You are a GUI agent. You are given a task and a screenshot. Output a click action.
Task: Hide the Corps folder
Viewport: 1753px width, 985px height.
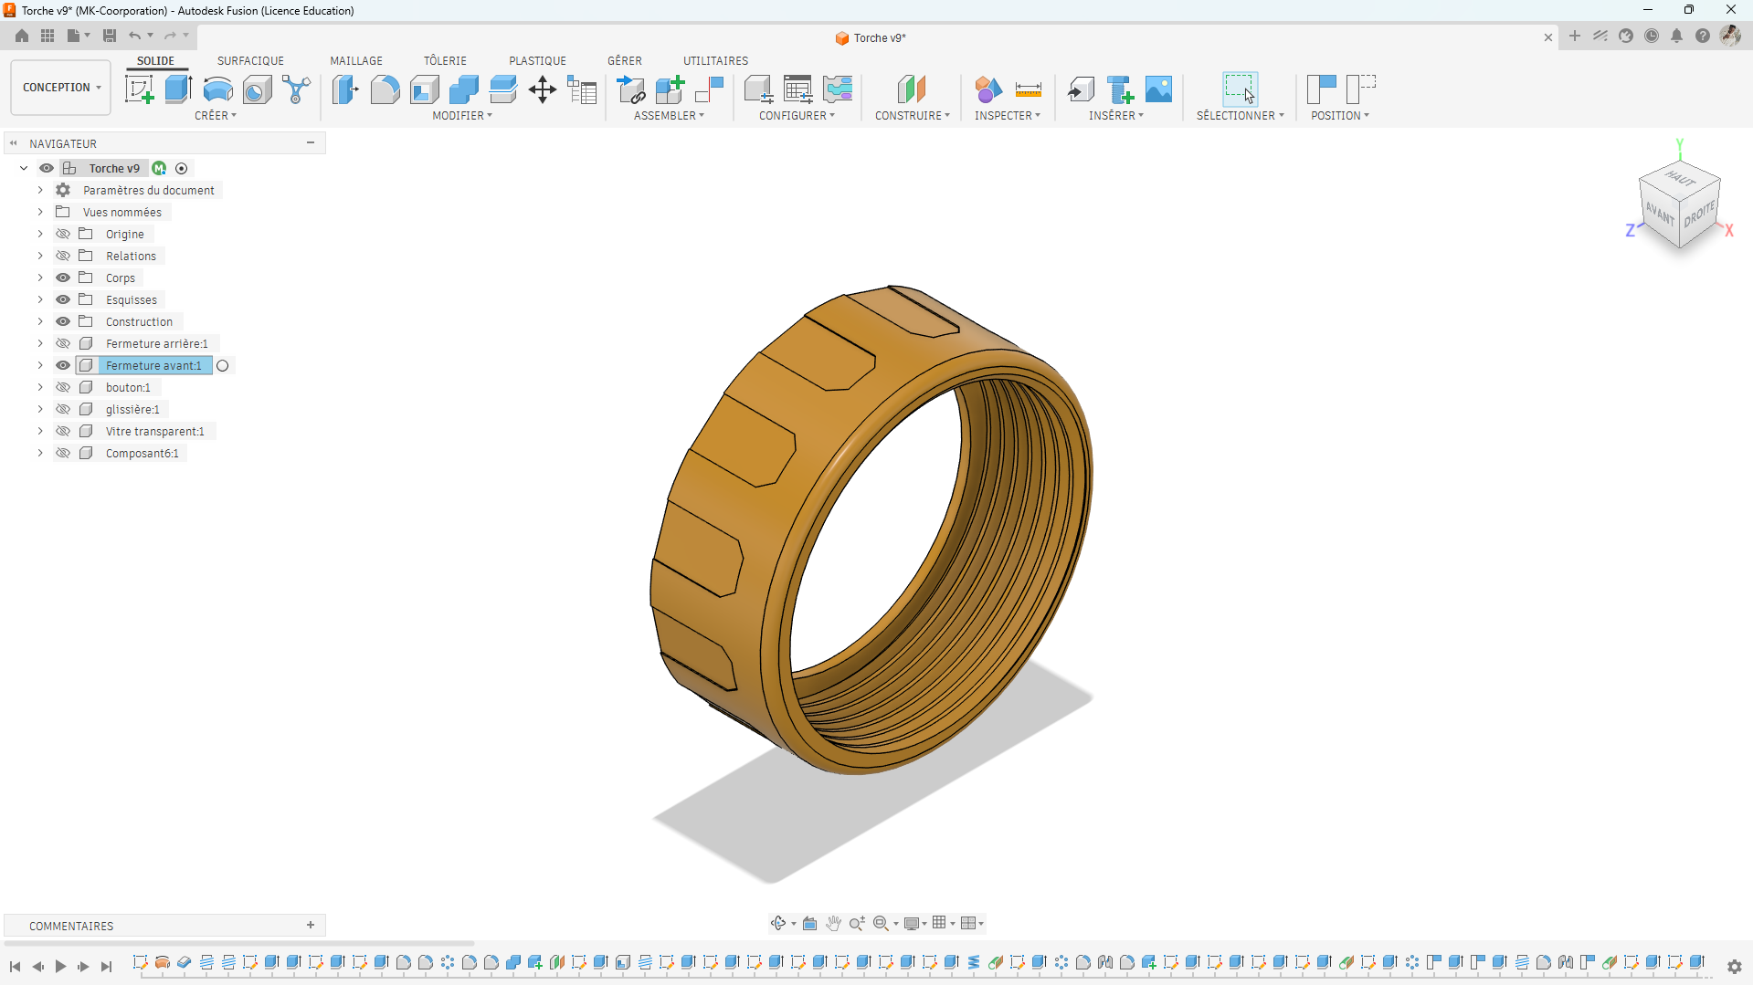pyautogui.click(x=63, y=278)
